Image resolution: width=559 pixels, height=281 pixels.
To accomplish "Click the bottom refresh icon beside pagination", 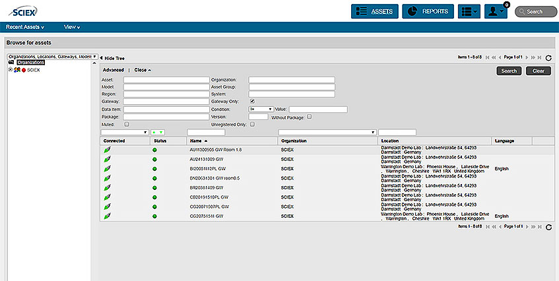I will point(548,226).
